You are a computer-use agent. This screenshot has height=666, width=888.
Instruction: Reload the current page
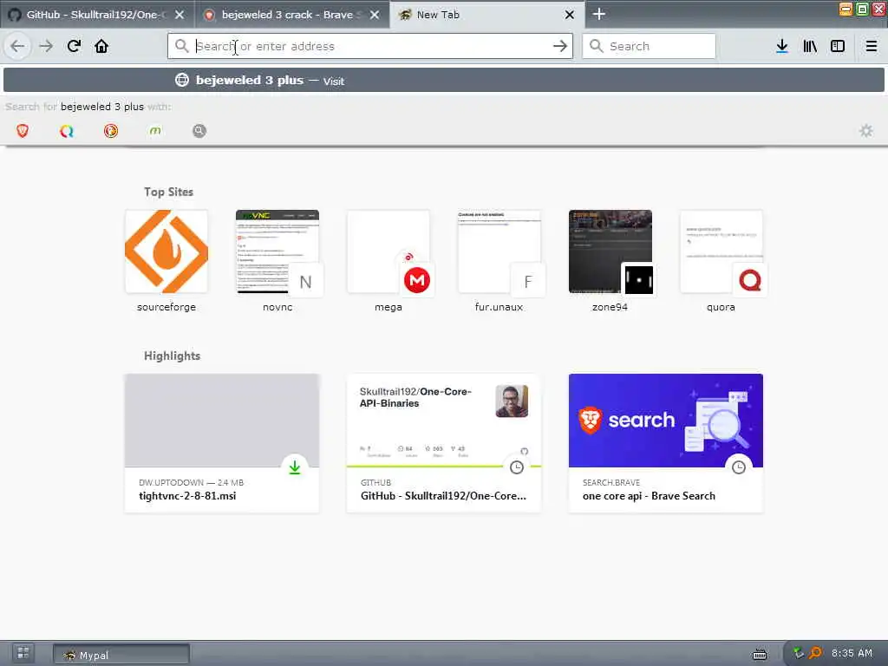coord(74,46)
